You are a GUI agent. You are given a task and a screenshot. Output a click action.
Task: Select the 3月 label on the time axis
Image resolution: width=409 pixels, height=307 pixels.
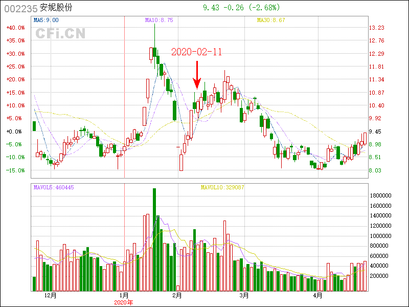(244, 296)
